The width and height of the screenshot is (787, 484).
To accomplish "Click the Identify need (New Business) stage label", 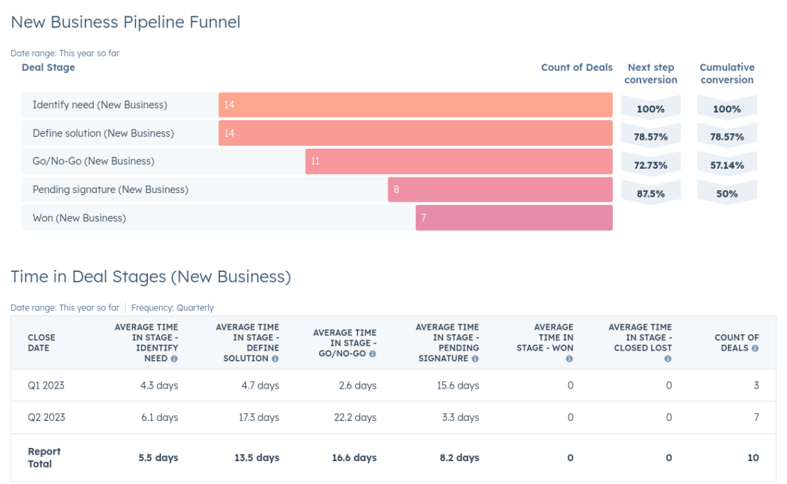I will [x=100, y=105].
